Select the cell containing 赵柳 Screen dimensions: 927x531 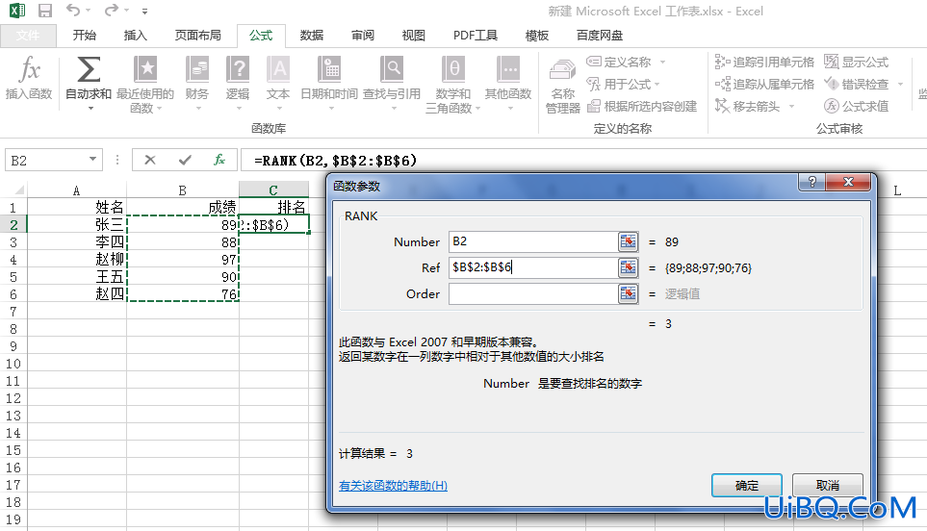click(x=76, y=260)
